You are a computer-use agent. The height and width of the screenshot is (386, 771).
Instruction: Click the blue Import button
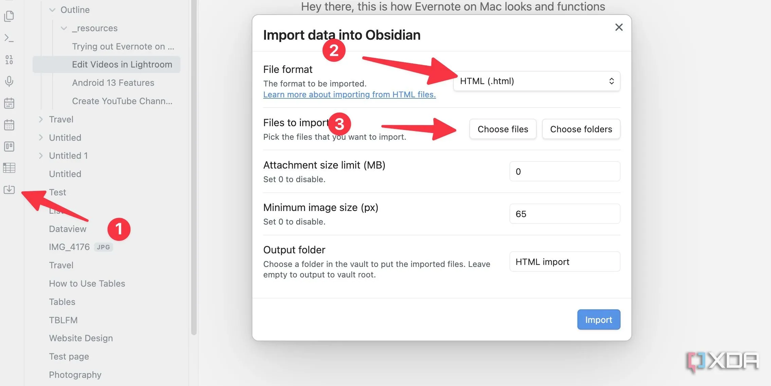point(598,320)
